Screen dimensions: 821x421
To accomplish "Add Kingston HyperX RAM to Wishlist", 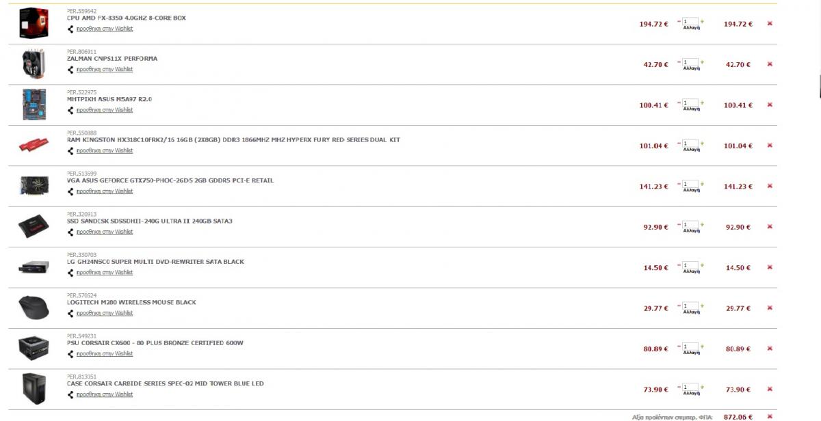I will (104, 150).
